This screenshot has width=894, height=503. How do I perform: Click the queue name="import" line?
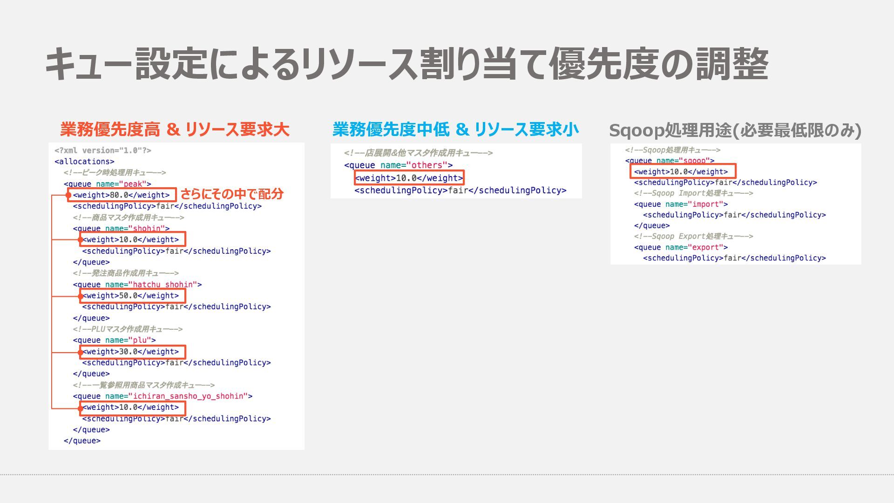681,204
